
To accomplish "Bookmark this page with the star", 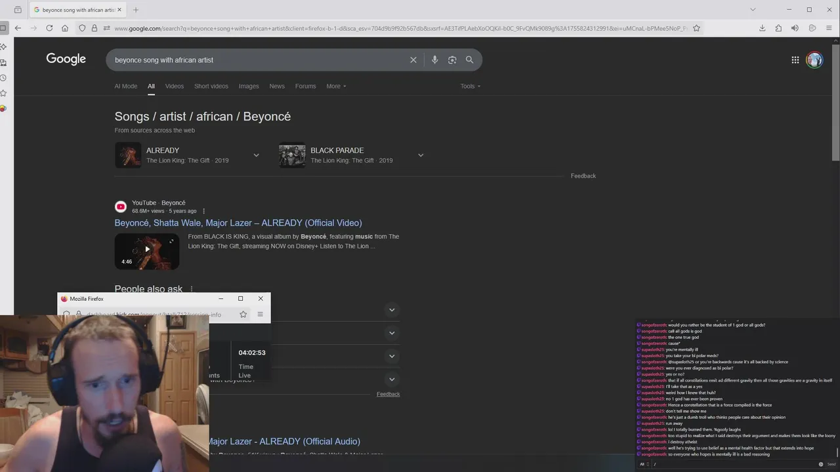I will [696, 28].
